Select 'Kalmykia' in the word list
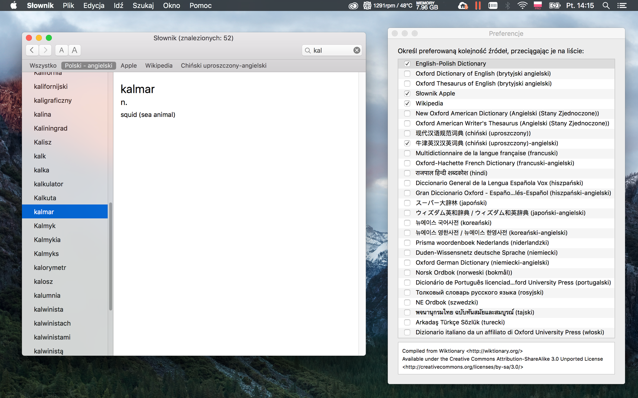Image resolution: width=638 pixels, height=398 pixels. (65, 240)
